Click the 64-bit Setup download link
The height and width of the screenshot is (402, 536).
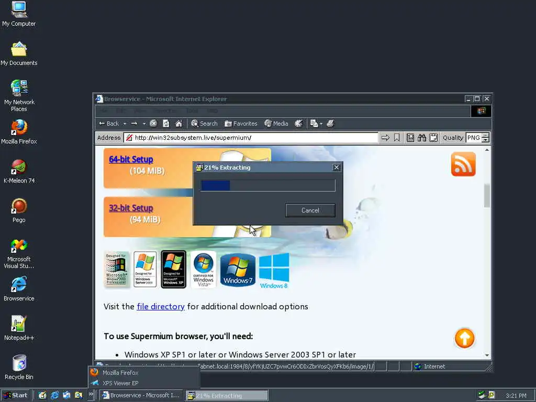pyautogui.click(x=131, y=159)
